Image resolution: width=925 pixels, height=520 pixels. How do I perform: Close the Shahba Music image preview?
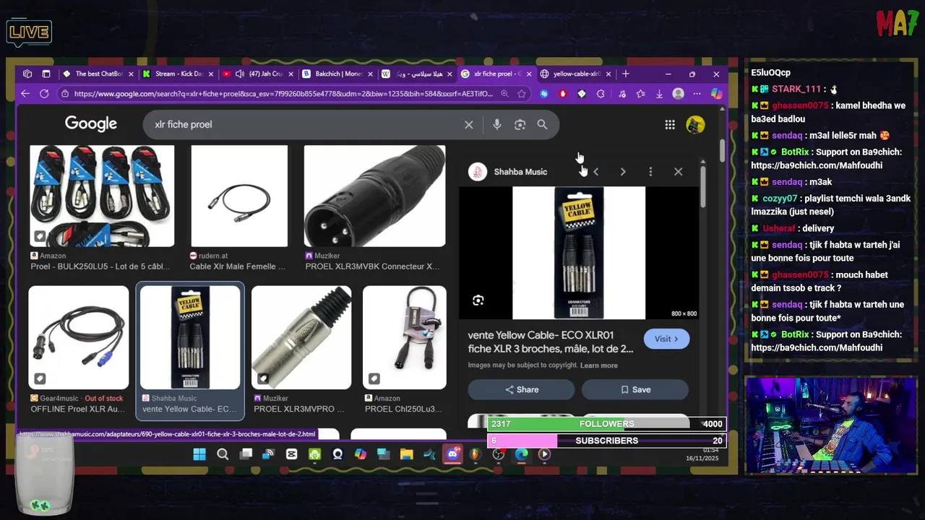click(678, 172)
